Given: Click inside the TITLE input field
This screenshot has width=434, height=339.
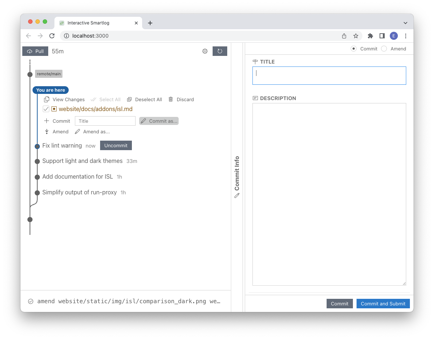Looking at the screenshot, I should click(x=329, y=75).
